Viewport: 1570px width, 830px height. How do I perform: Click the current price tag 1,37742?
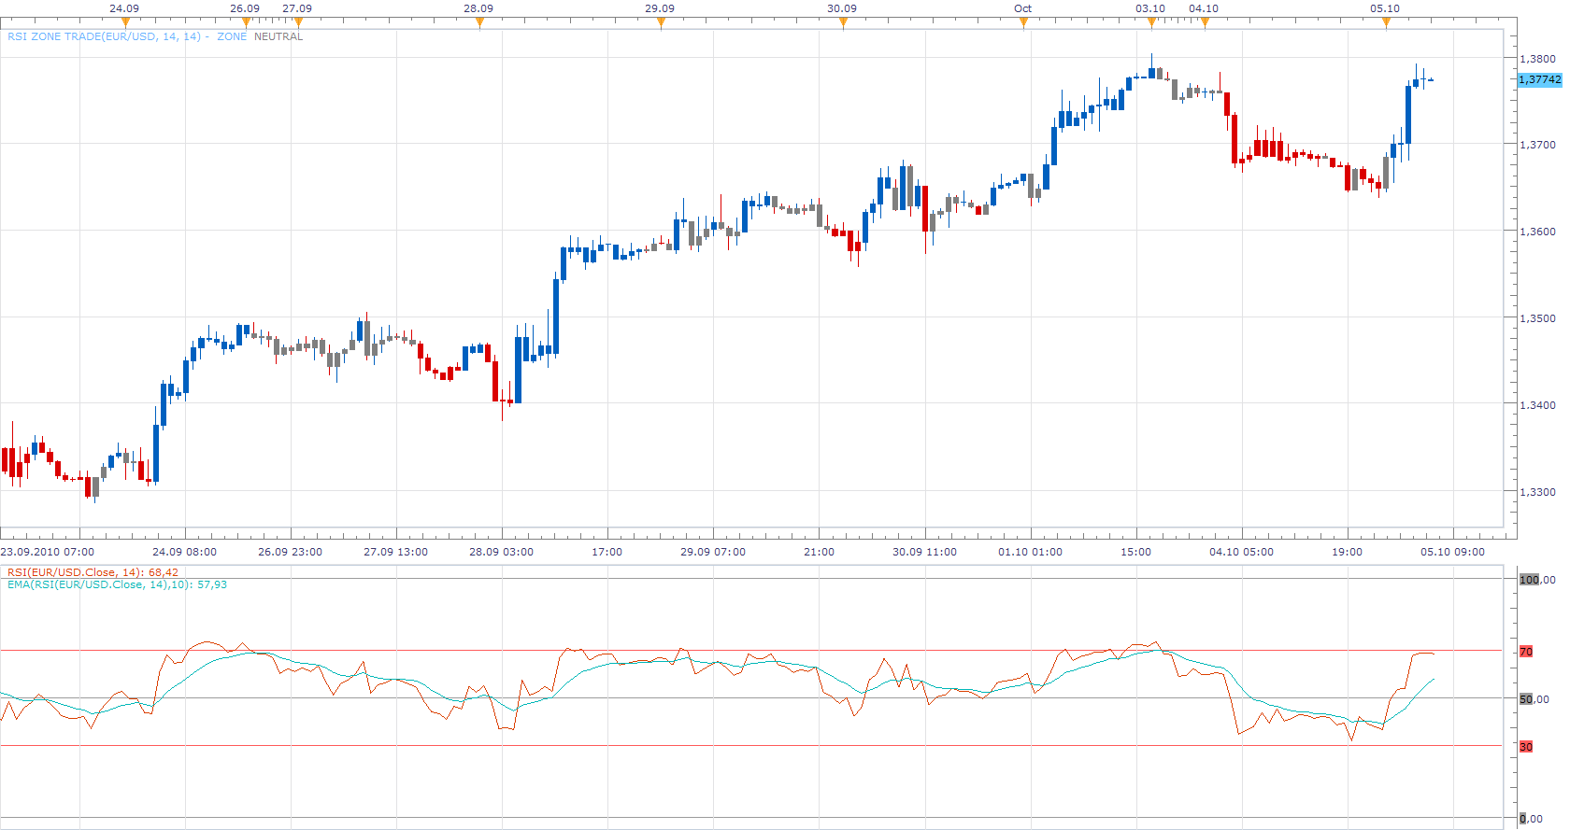click(1539, 80)
